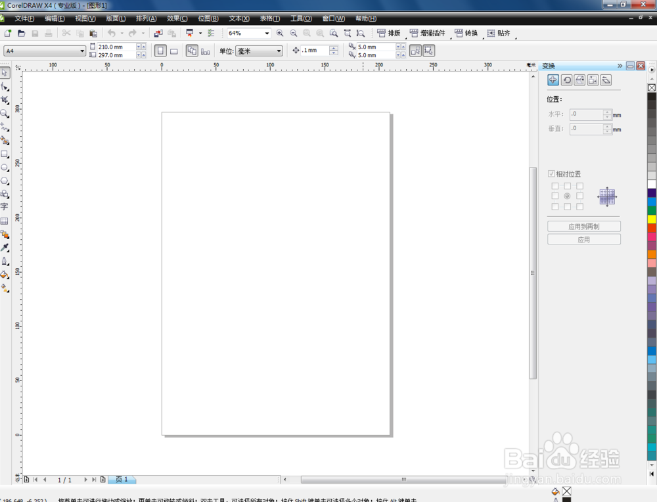The width and height of the screenshot is (657, 502).
Task: Click the 应用 button
Action: [x=583, y=240]
